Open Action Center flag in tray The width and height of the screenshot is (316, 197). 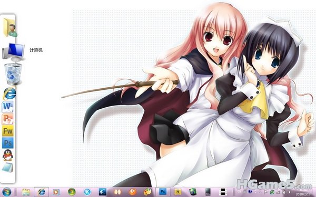pyautogui.click(x=266, y=192)
